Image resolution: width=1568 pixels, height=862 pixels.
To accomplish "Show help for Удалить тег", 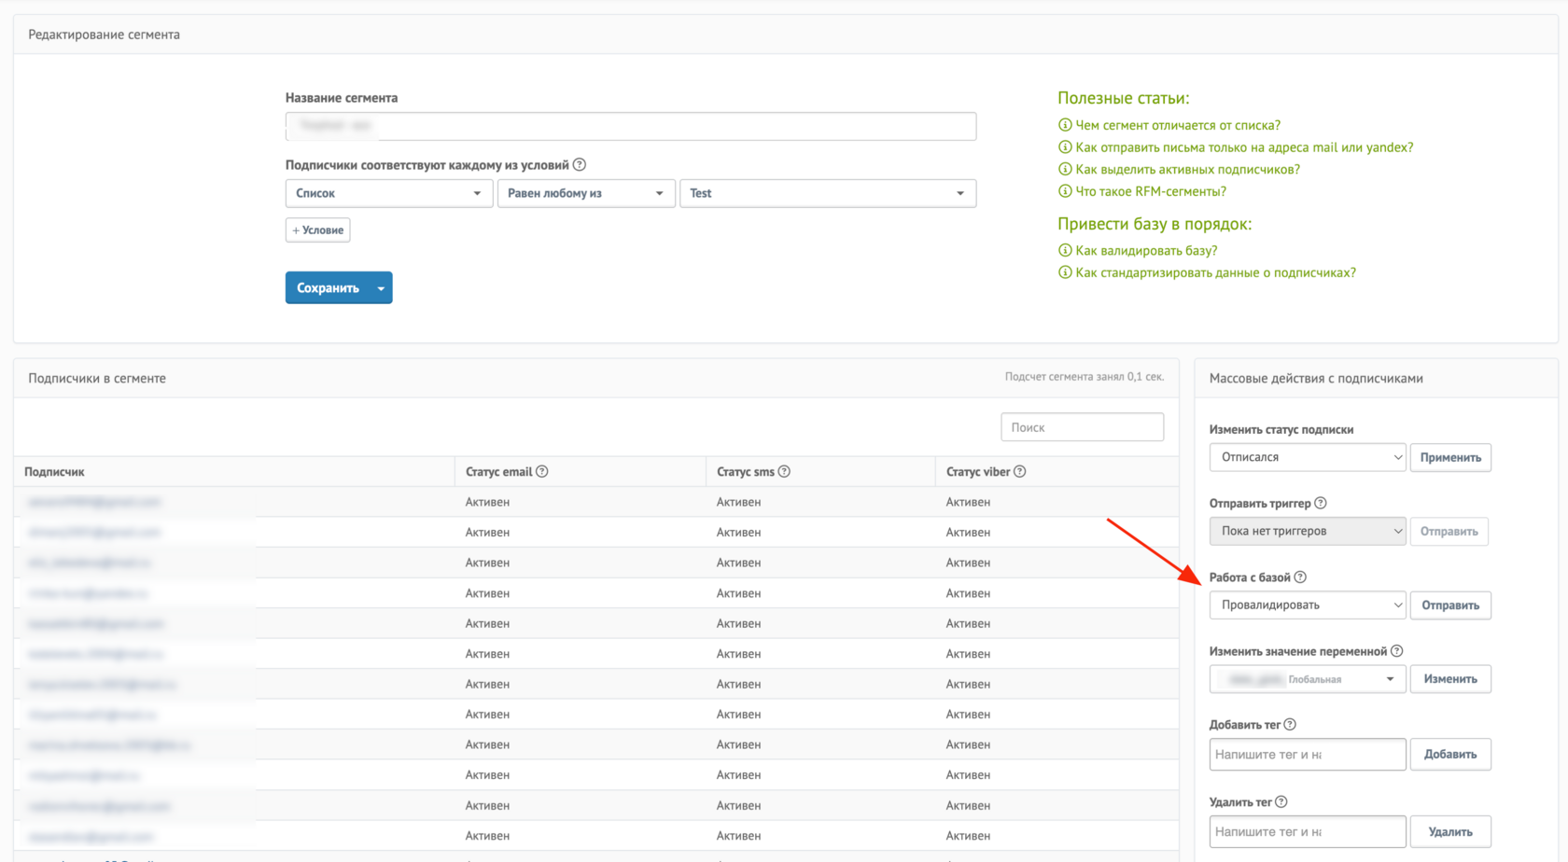I will click(x=1281, y=802).
